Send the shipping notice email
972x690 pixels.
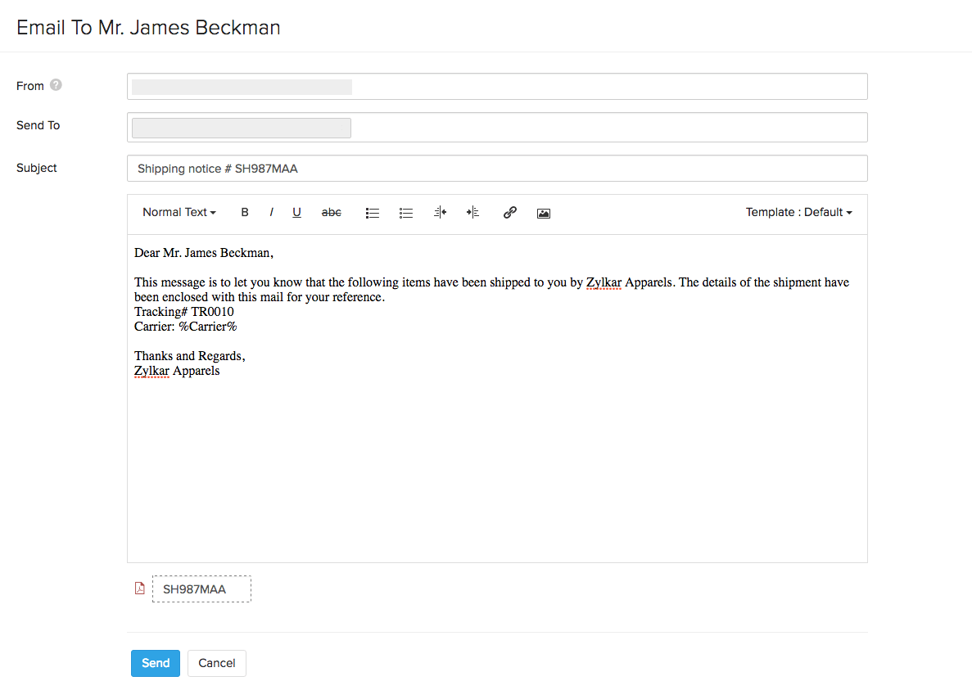tap(155, 663)
